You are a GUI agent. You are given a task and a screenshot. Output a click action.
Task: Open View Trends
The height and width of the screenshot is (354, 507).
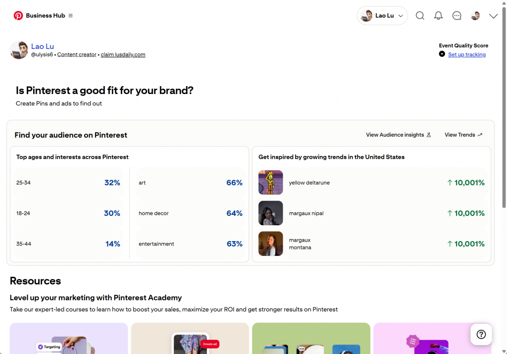463,135
